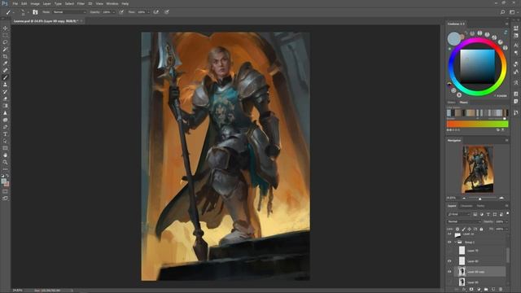This screenshot has width=521, height=293.
Task: Select the Type tool
Action: click(x=5, y=133)
